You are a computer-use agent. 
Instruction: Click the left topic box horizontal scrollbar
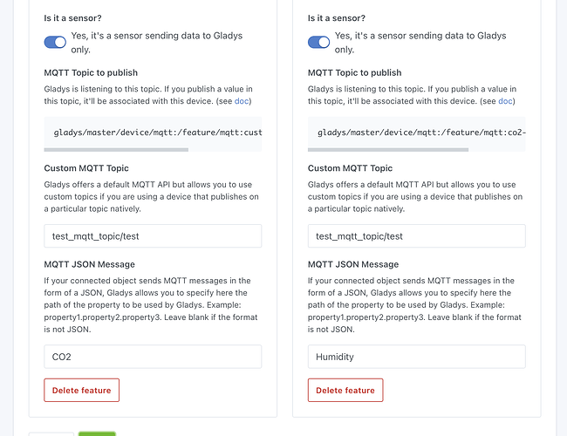coord(116,150)
